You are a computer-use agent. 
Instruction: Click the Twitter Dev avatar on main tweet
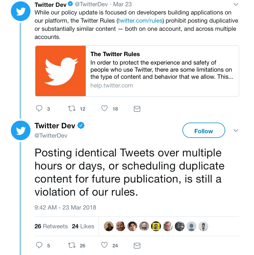20,131
